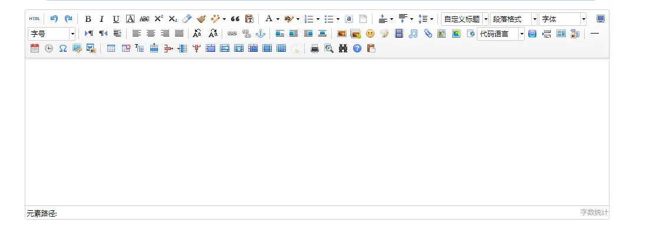Align text to the left
Image resolution: width=649 pixels, height=229 pixels.
pyautogui.click(x=137, y=34)
